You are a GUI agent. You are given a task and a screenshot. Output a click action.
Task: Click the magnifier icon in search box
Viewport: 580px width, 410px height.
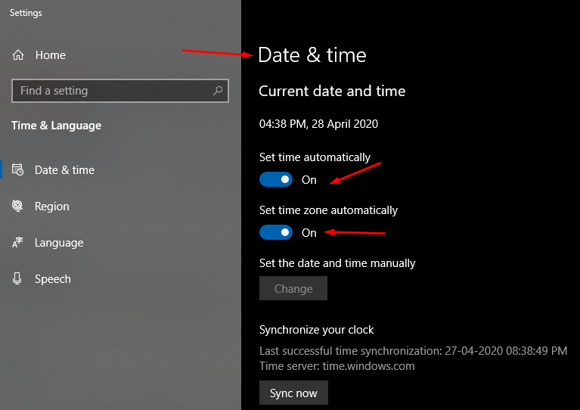pyautogui.click(x=218, y=91)
